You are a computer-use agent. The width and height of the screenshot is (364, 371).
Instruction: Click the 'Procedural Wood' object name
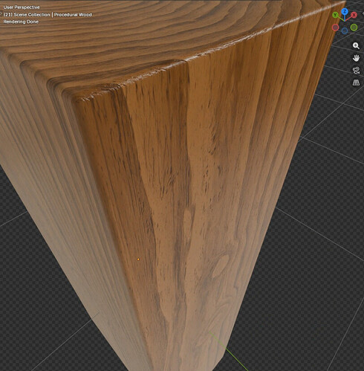pos(73,15)
